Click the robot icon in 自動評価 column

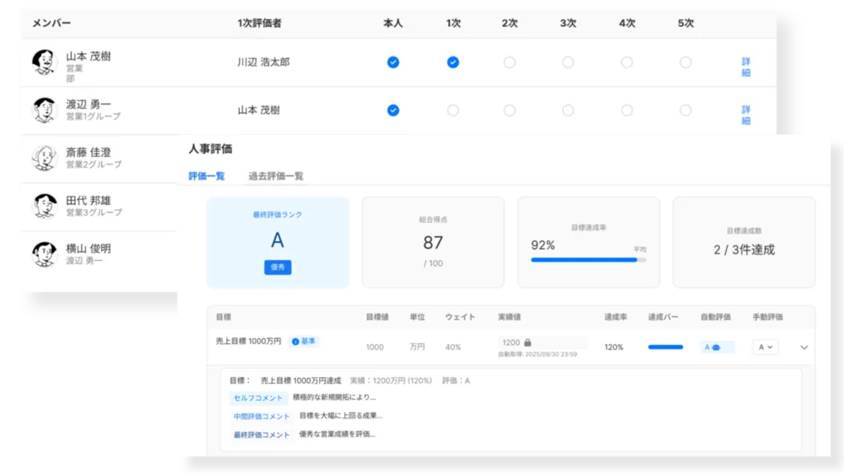(717, 347)
